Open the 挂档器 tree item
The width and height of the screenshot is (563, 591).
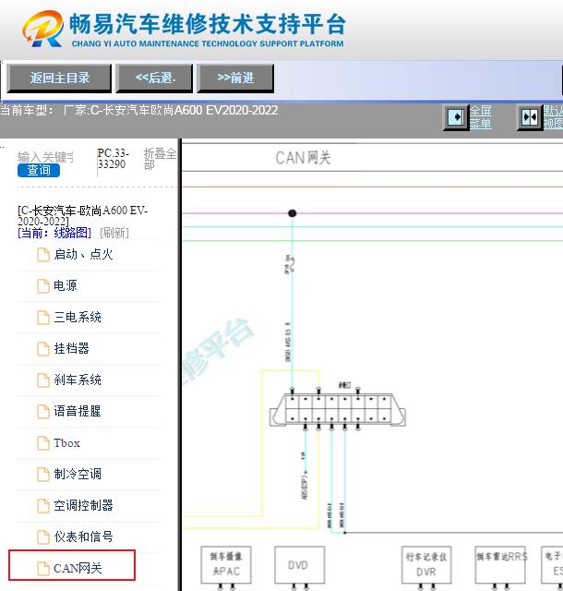pos(71,348)
